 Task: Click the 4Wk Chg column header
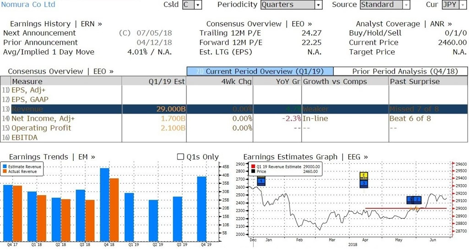coord(219,81)
